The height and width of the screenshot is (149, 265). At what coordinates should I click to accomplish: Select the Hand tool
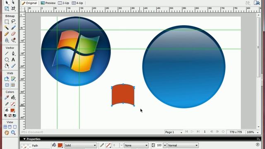pyautogui.click(x=7, y=133)
